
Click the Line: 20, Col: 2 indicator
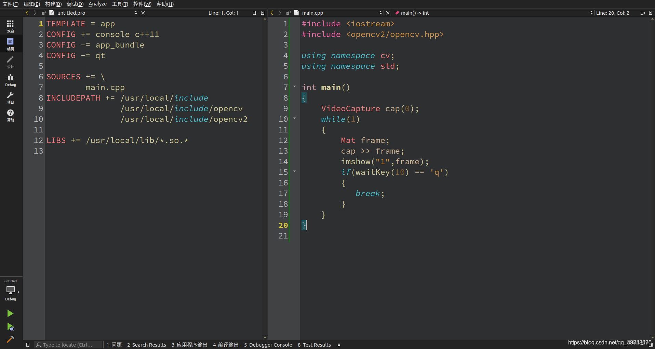[x=613, y=13]
